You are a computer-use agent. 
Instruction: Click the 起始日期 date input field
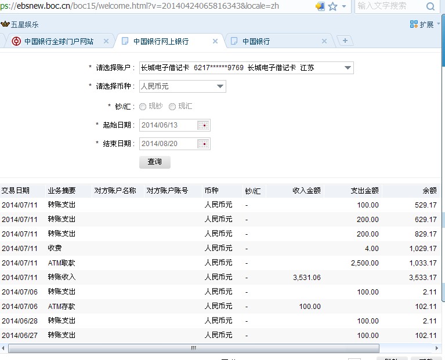[168, 125]
